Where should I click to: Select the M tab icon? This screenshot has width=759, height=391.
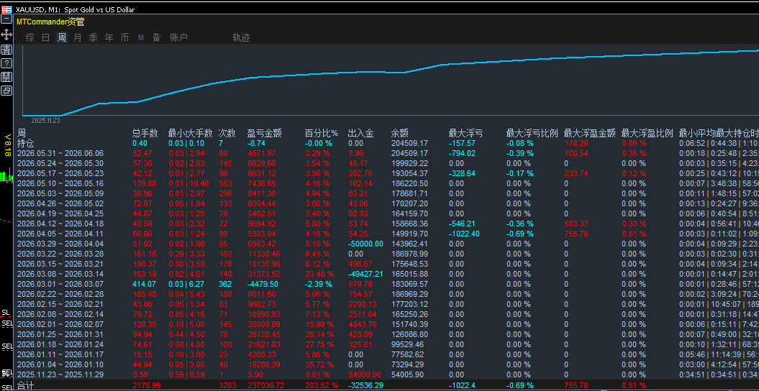pos(141,37)
